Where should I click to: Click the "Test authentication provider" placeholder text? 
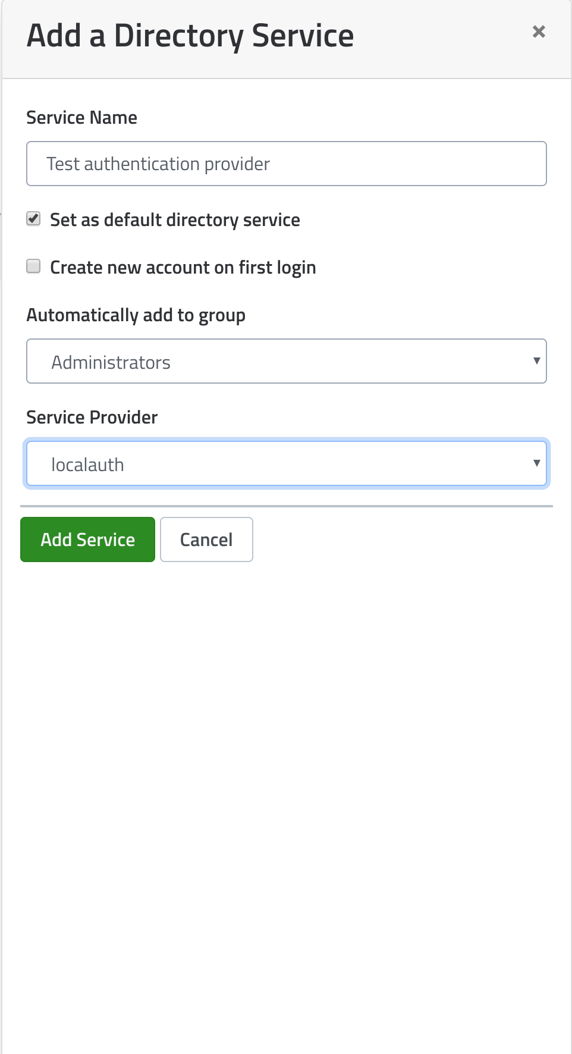click(158, 164)
